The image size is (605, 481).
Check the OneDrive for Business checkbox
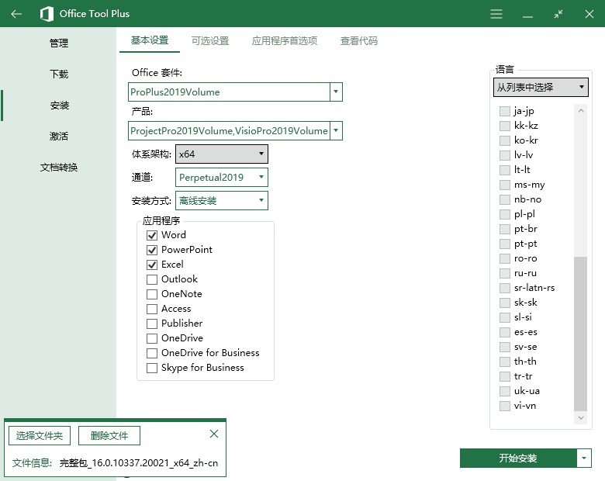[x=152, y=353]
